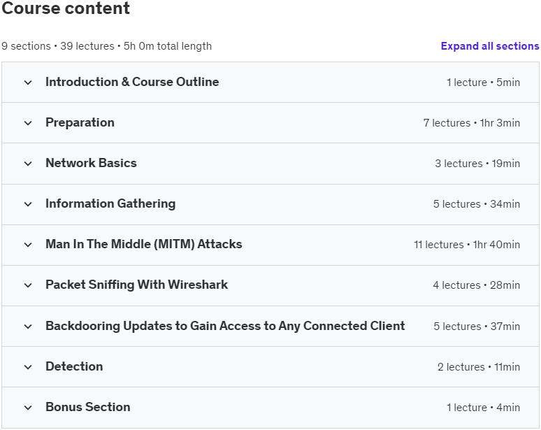The image size is (541, 430).
Task: Click chevron beside Network Basics
Action: pyautogui.click(x=28, y=164)
